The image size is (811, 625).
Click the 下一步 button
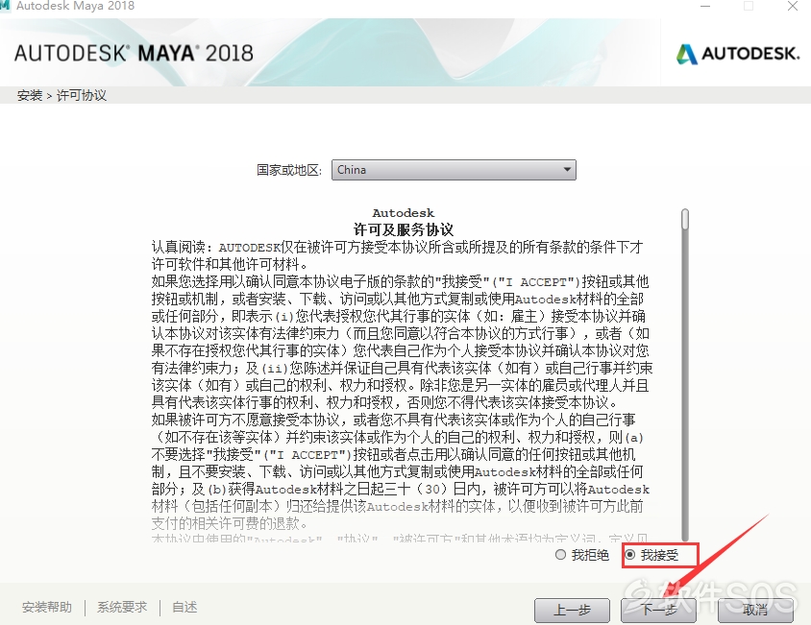tap(659, 610)
